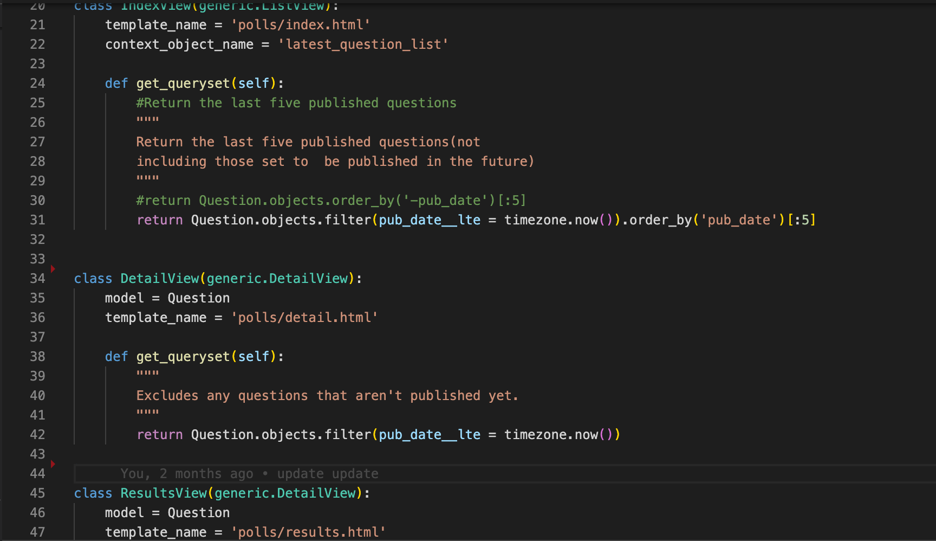
Task: Click timezone.now on line 31
Action: 551,220
